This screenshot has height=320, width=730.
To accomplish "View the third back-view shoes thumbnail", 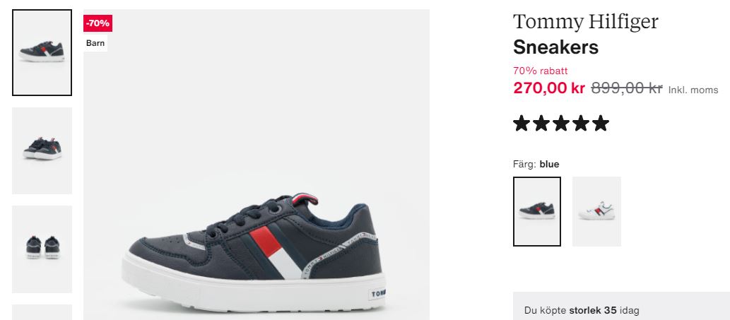I will click(x=42, y=249).
